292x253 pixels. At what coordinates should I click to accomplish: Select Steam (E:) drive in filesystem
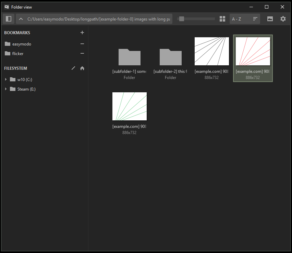click(x=23, y=89)
